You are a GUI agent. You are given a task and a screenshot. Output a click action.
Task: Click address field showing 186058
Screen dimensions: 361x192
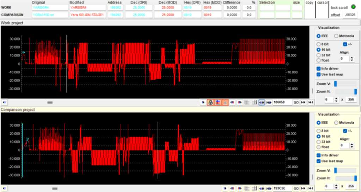coord(282,102)
